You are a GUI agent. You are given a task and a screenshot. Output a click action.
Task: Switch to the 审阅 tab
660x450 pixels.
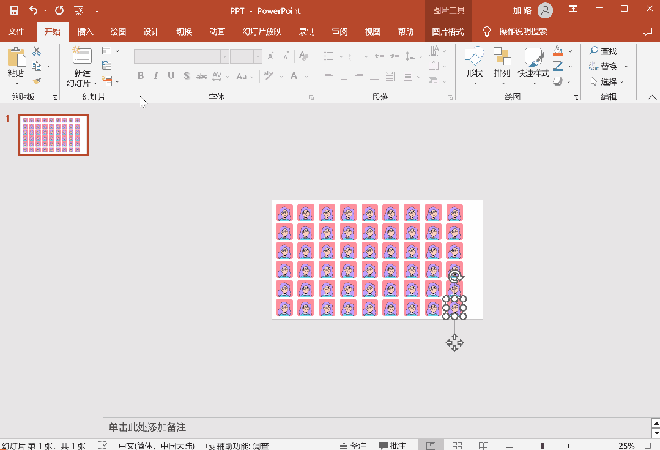point(339,32)
